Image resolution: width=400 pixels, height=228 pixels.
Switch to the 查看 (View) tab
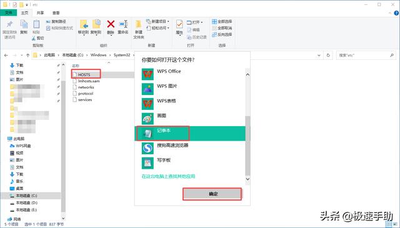coord(56,12)
